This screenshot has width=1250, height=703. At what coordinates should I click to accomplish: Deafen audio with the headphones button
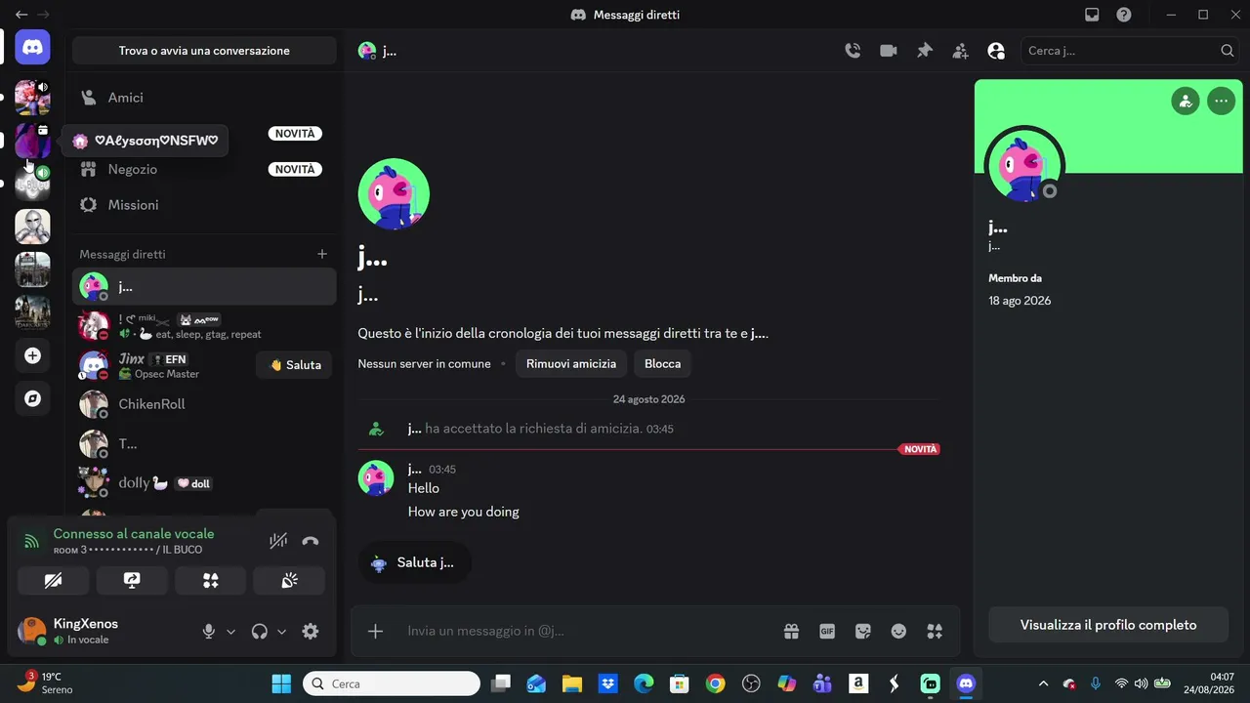(259, 632)
